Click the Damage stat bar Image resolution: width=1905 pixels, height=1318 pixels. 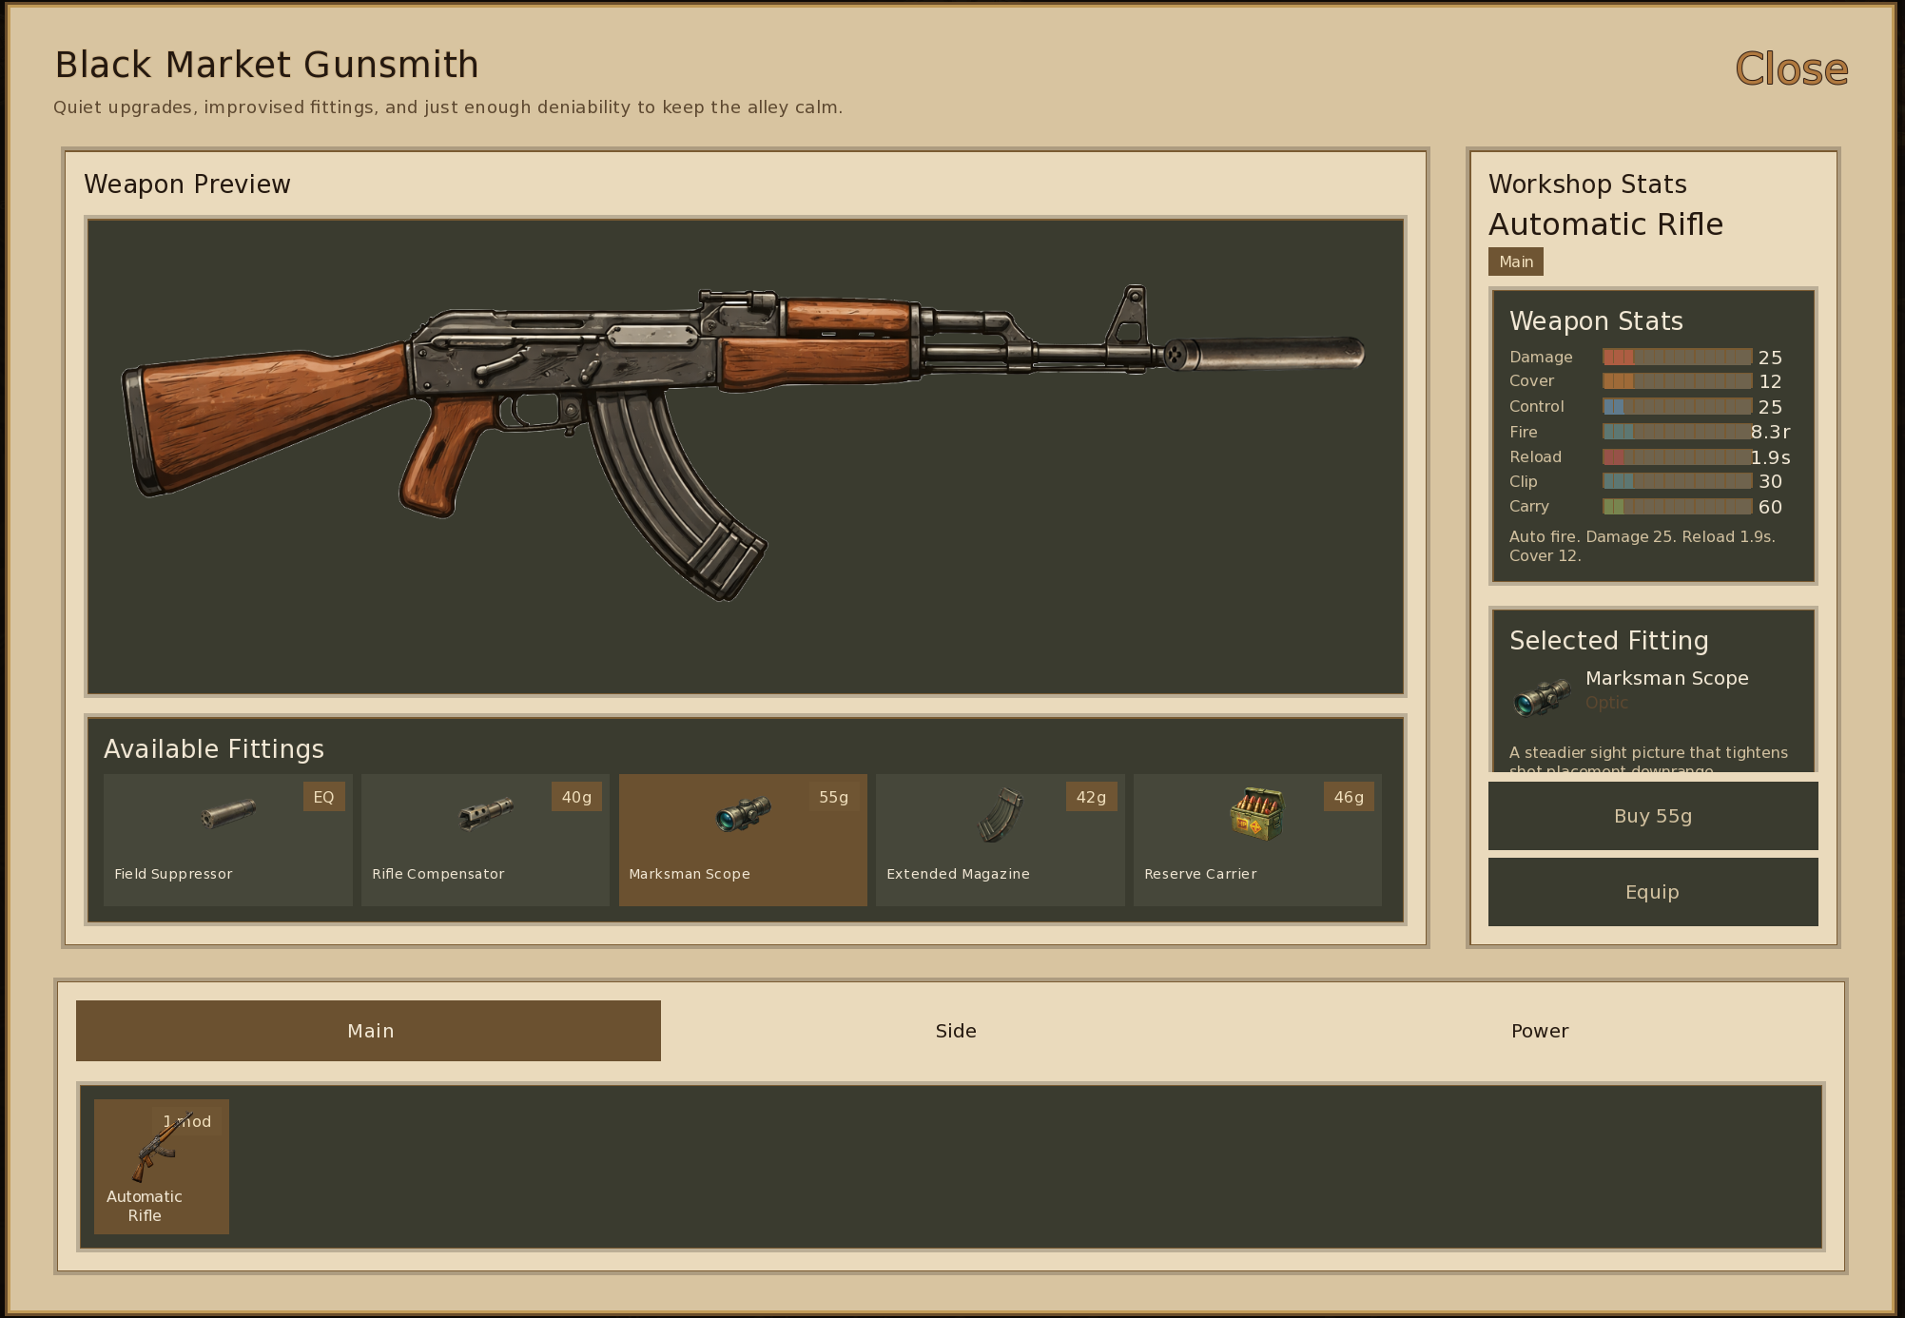click(1677, 357)
